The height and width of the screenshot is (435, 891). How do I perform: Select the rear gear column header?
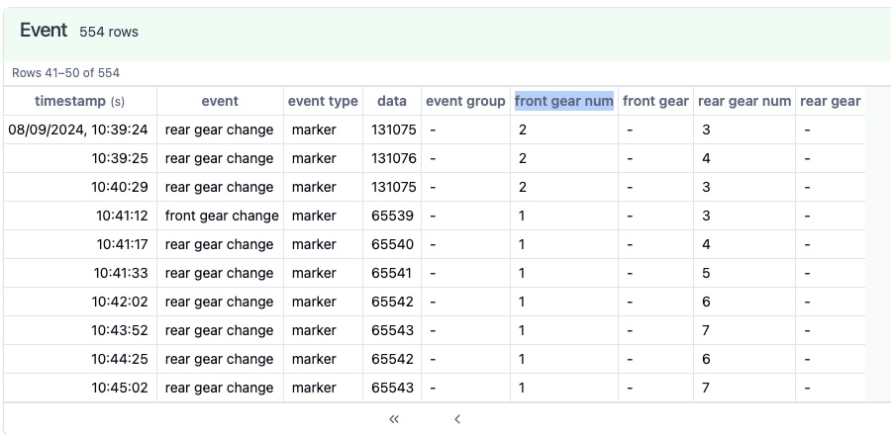point(831,102)
